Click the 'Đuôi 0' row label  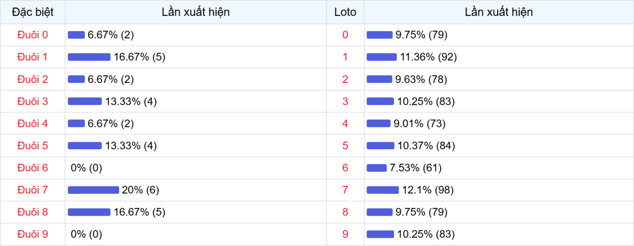[x=33, y=35]
